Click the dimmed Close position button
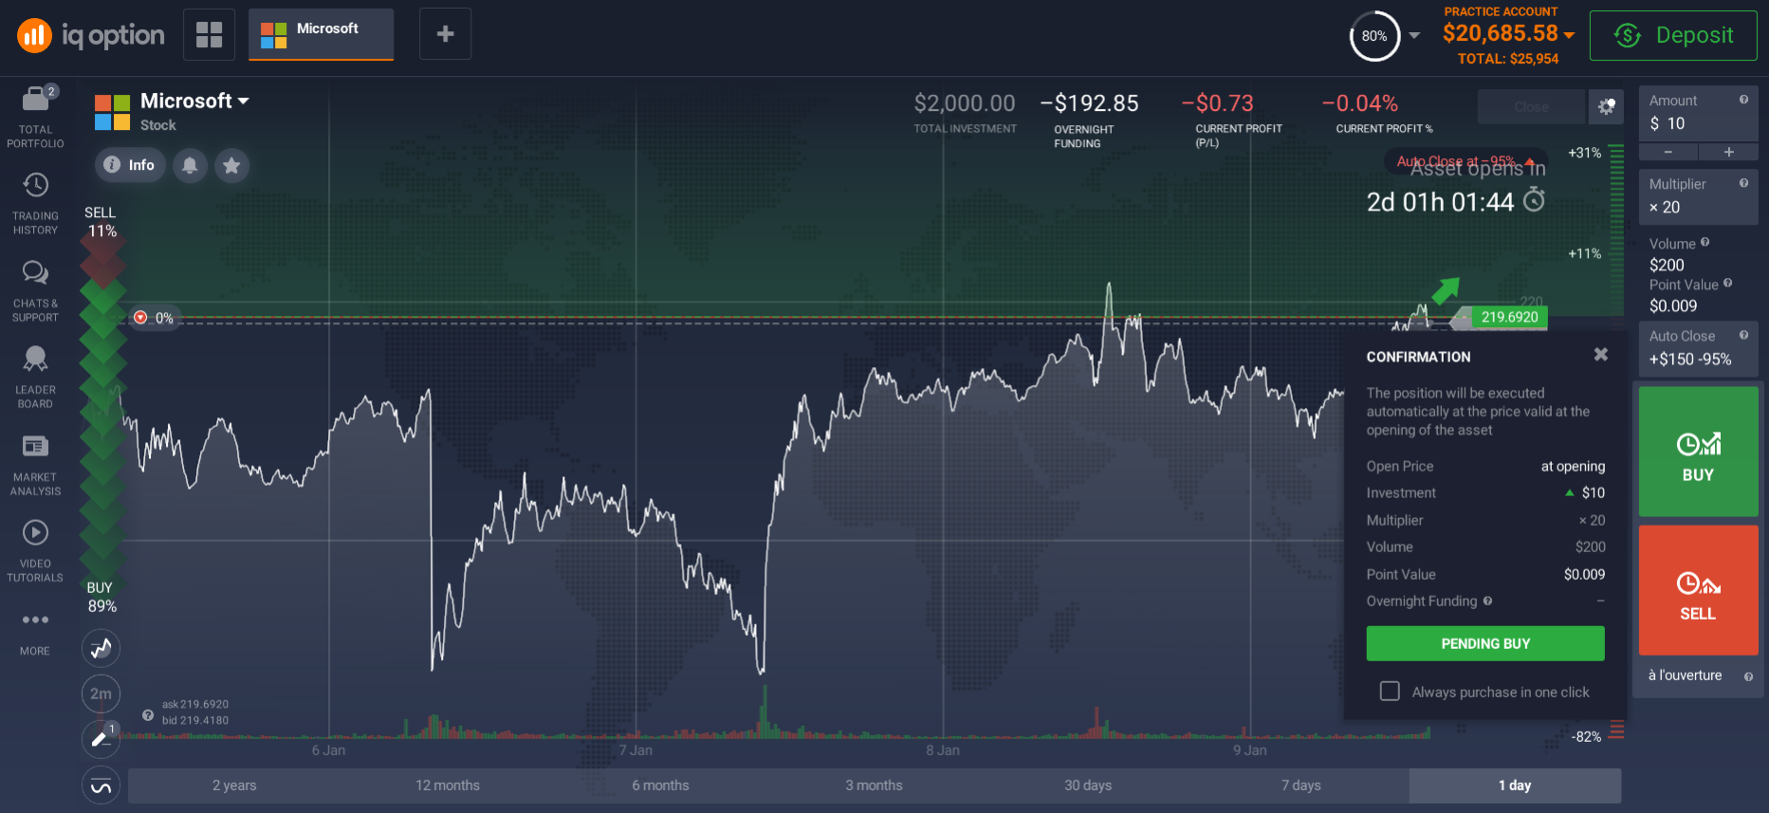Image resolution: width=1769 pixels, height=813 pixels. (x=1531, y=107)
